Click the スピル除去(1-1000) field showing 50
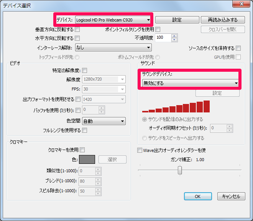The width and height of the screenshot is (253, 221). 87,191
